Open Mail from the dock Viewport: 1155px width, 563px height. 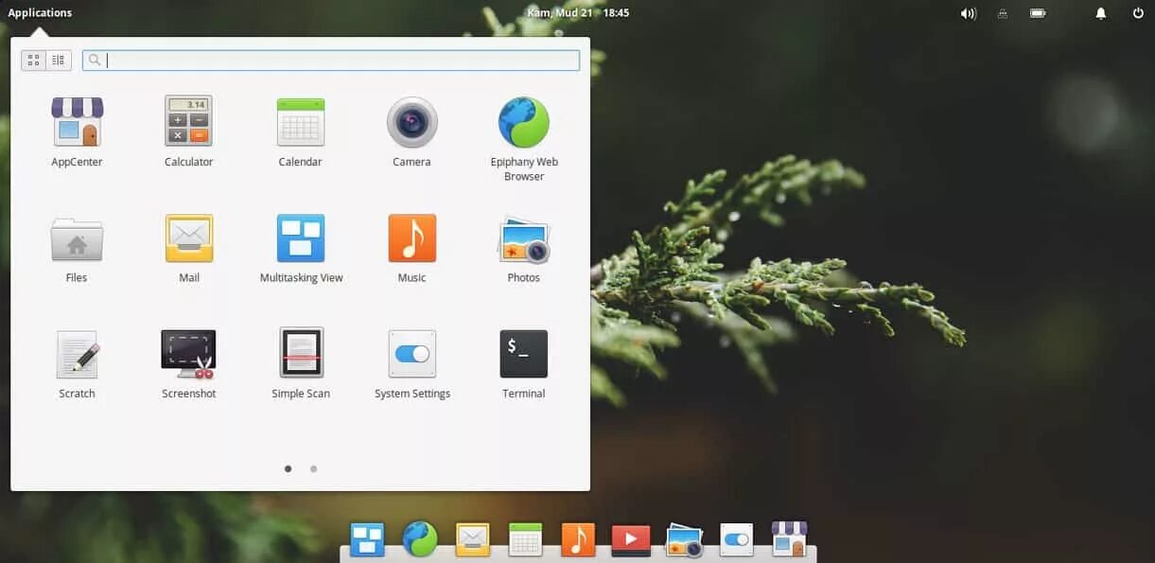472,539
